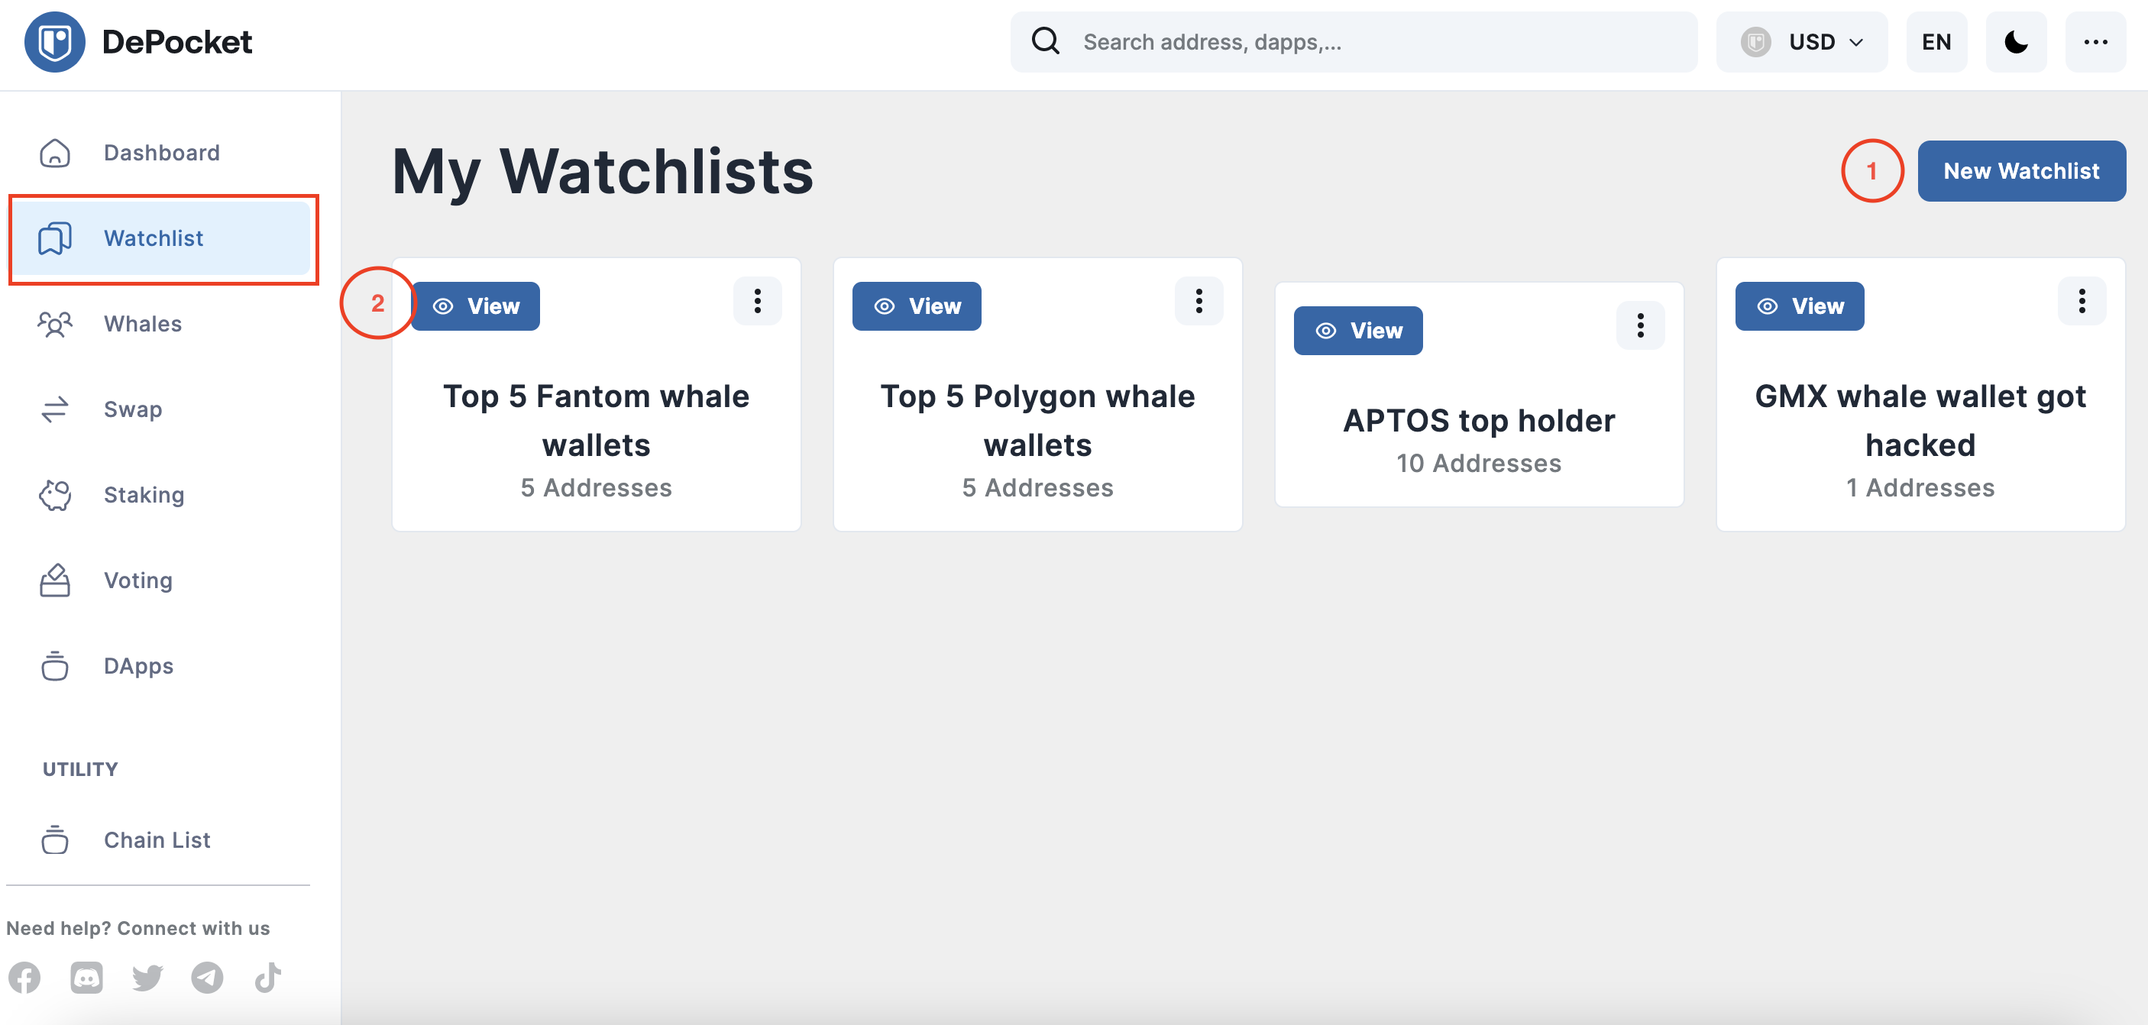This screenshot has height=1025, width=2148.
Task: Open the Discord social icon
Action: 87,978
